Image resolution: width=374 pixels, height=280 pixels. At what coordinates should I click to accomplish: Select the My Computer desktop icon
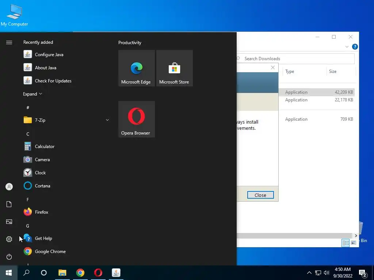(x=14, y=15)
